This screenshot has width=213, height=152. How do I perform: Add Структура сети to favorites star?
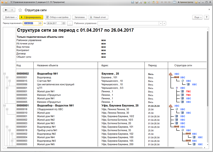pyautogui.click(x=20, y=10)
